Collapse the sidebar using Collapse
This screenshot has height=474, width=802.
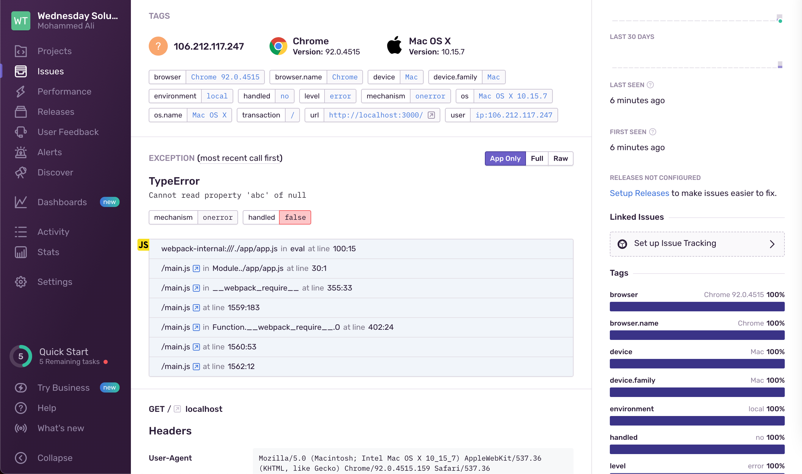click(55, 458)
